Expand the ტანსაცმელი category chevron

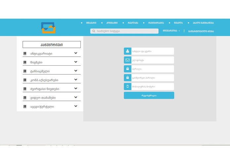pyautogui.click(x=76, y=71)
